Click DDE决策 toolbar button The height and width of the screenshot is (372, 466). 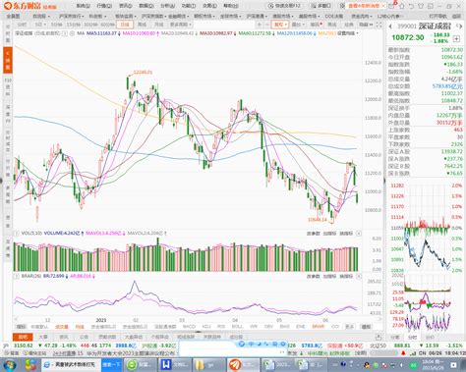click(x=334, y=16)
